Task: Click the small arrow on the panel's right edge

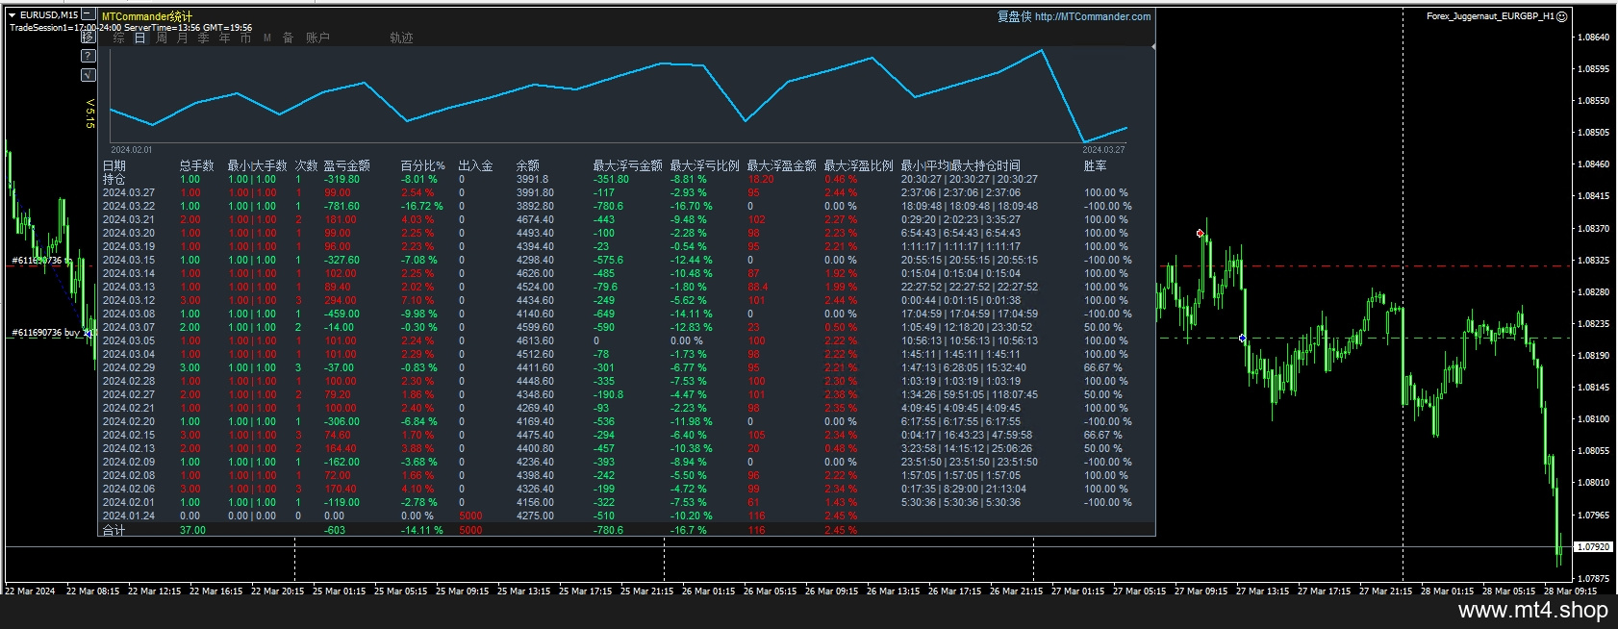Action: pyautogui.click(x=1152, y=46)
